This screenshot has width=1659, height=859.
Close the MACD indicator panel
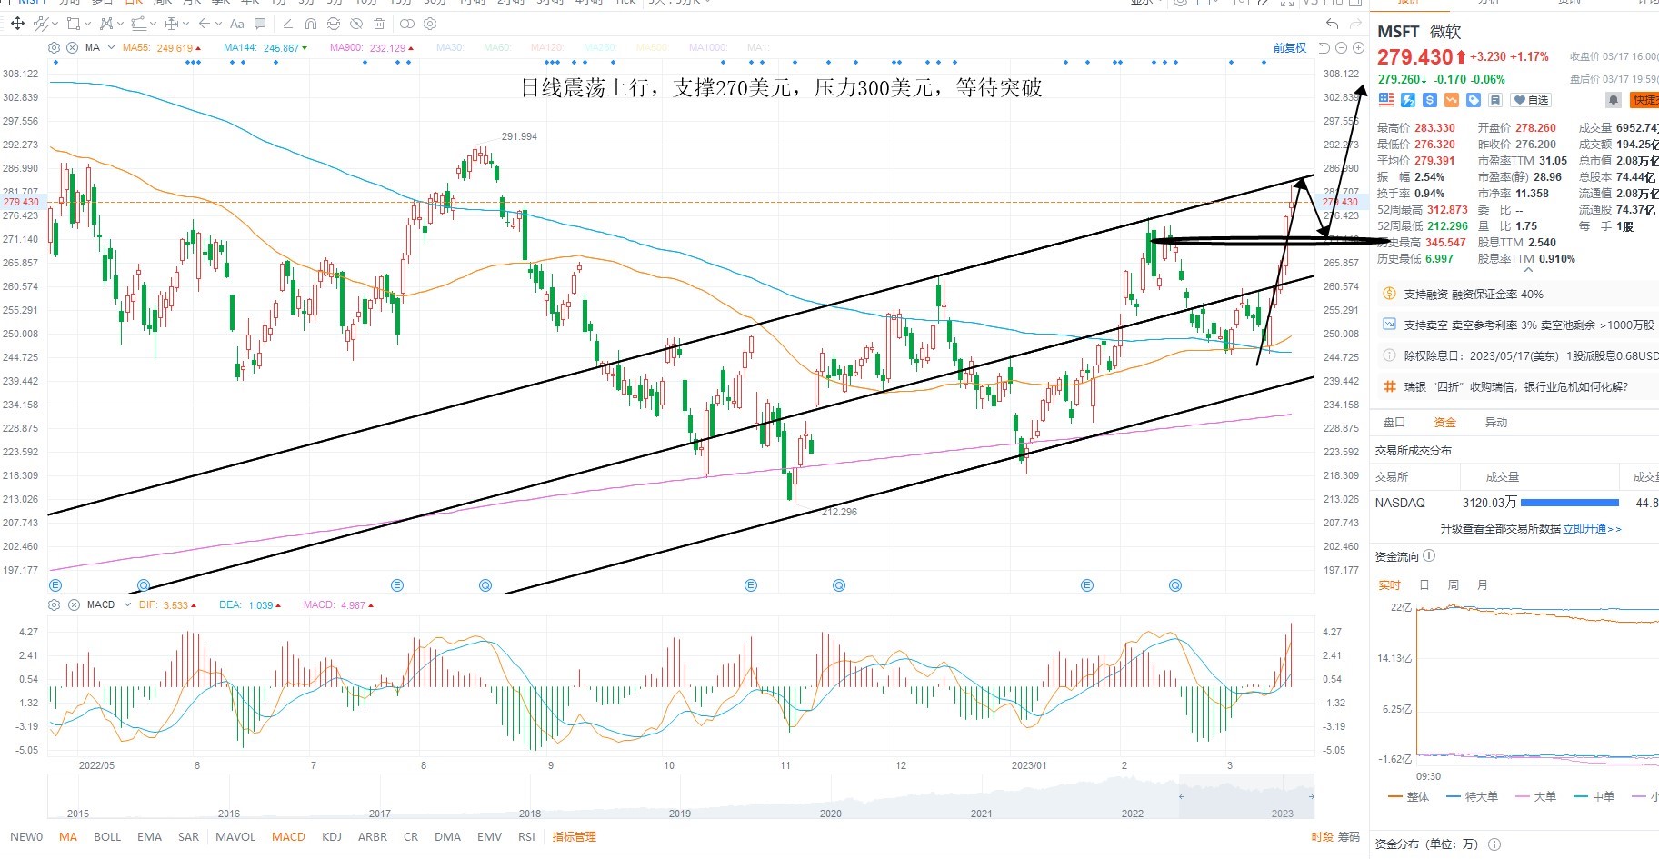tap(74, 604)
